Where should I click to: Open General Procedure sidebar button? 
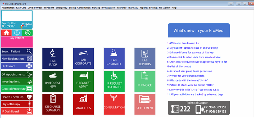click(x=17, y=89)
